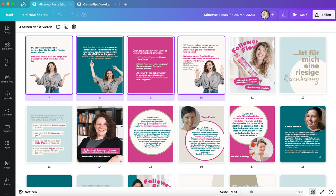The image size is (336, 196).
Task: Select page 11 Follower Flow thumbnail
Action: (252, 65)
